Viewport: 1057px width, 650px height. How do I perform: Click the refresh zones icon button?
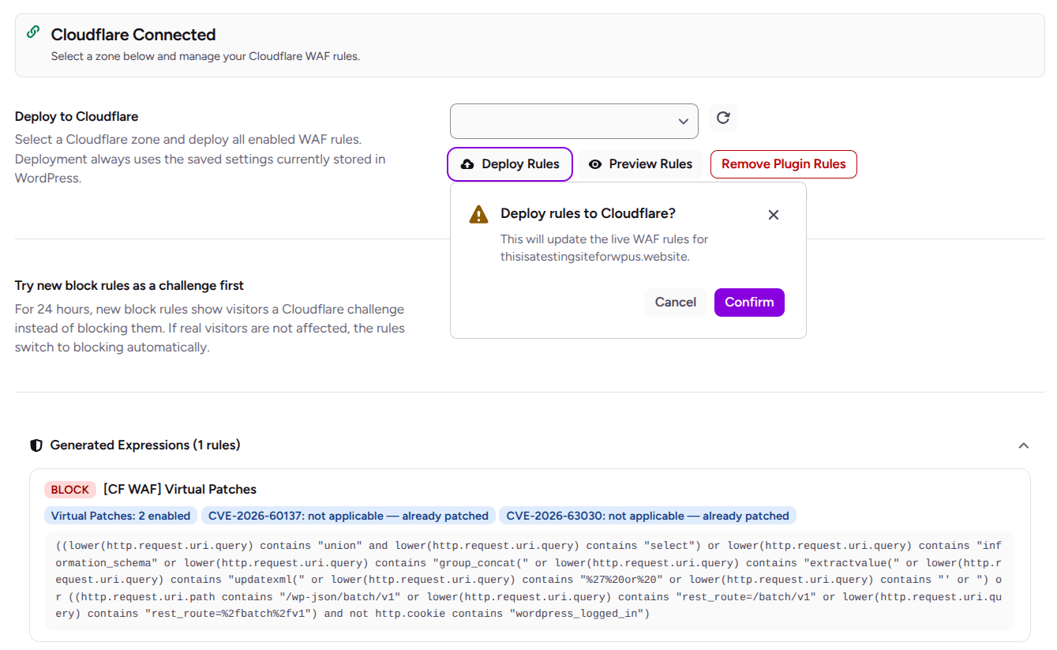(x=722, y=118)
